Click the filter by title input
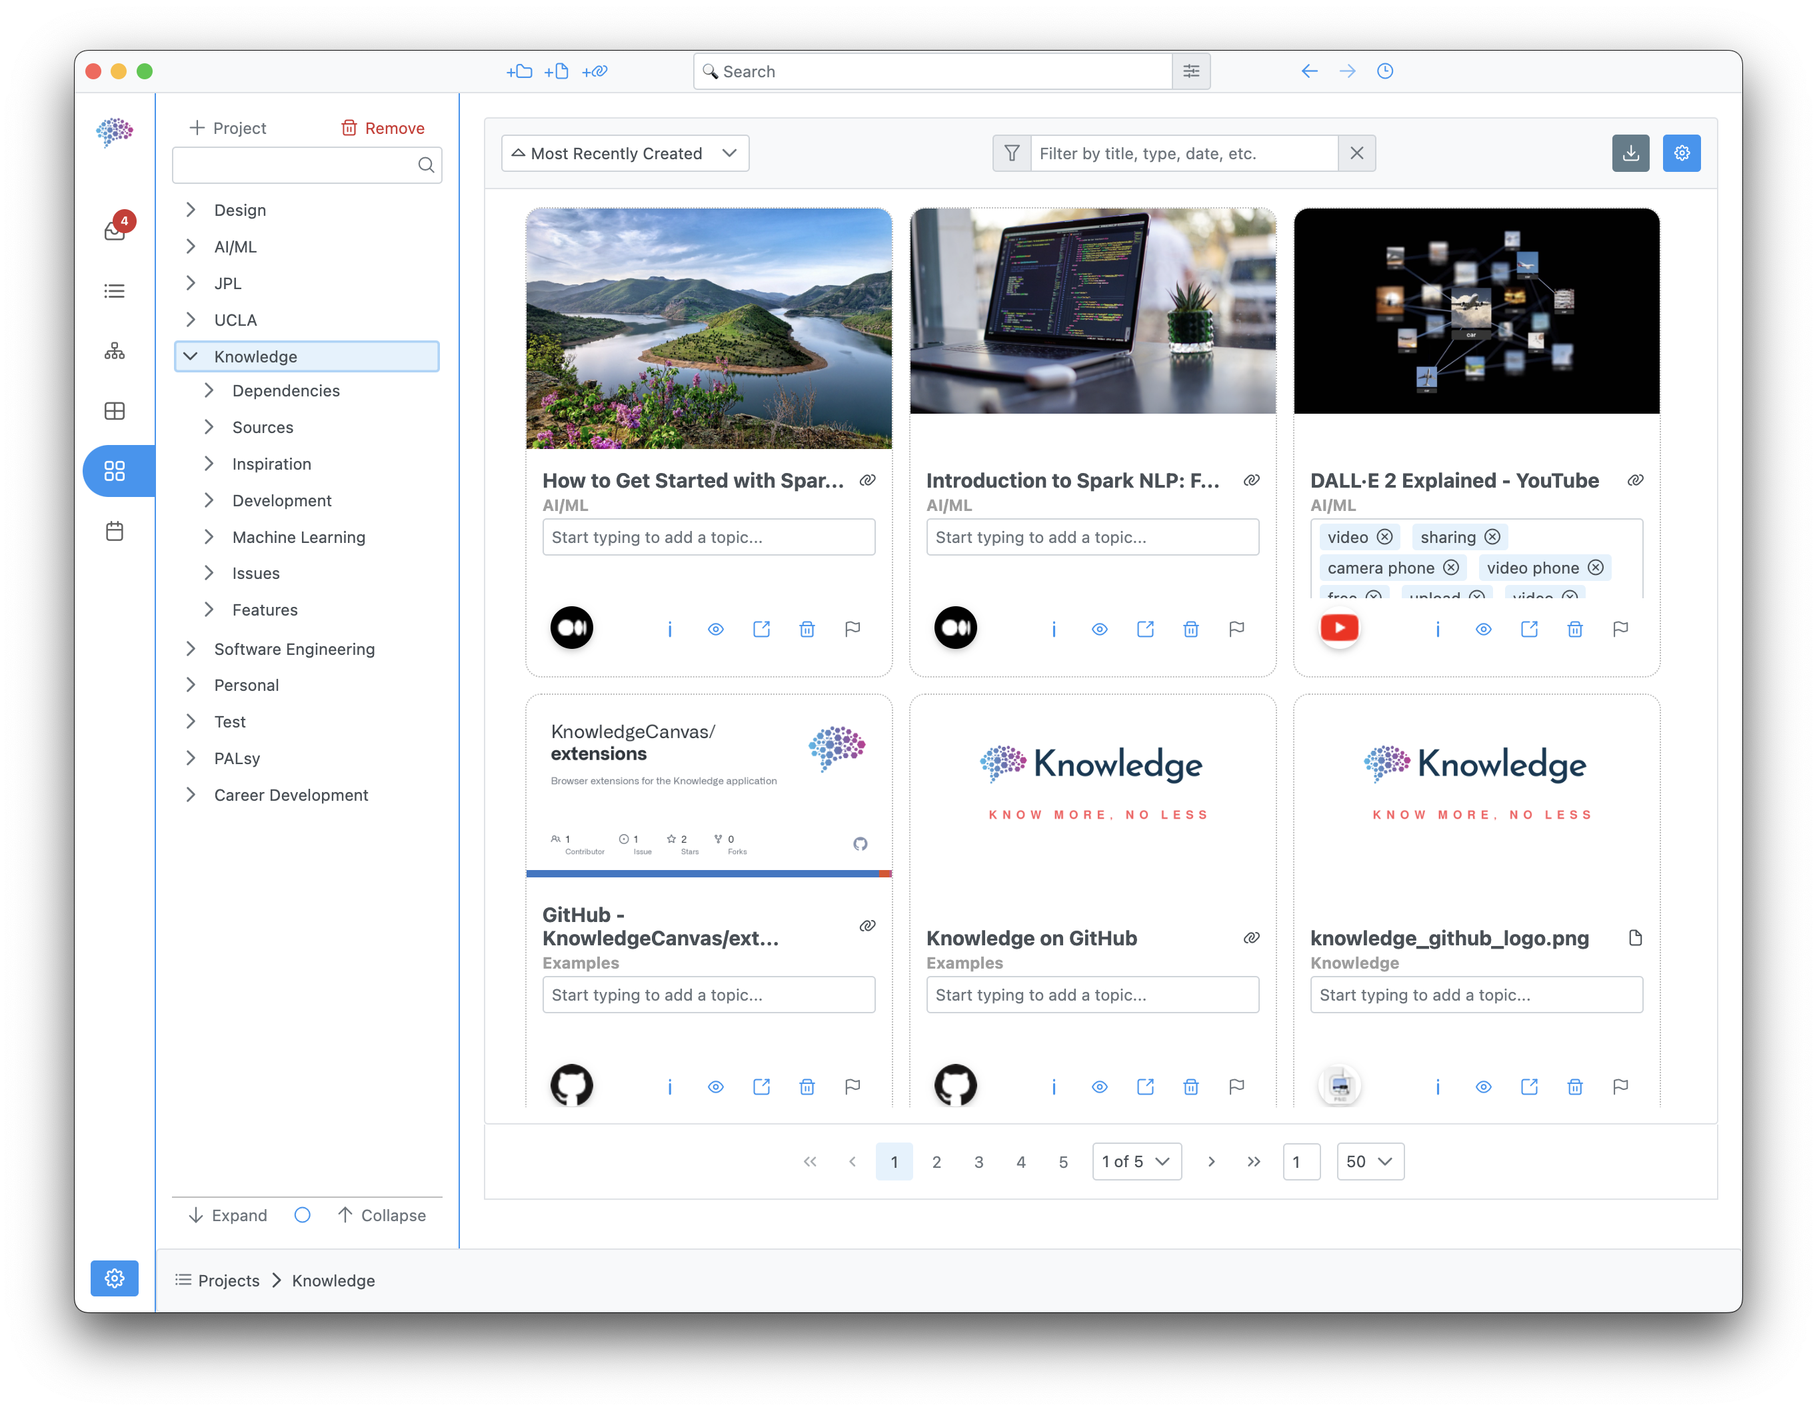 pyautogui.click(x=1184, y=154)
